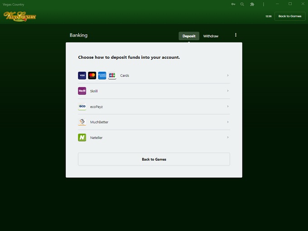Viewport: 308px width, 231px height.
Task: Select the Skrill logo icon
Action: 82,91
